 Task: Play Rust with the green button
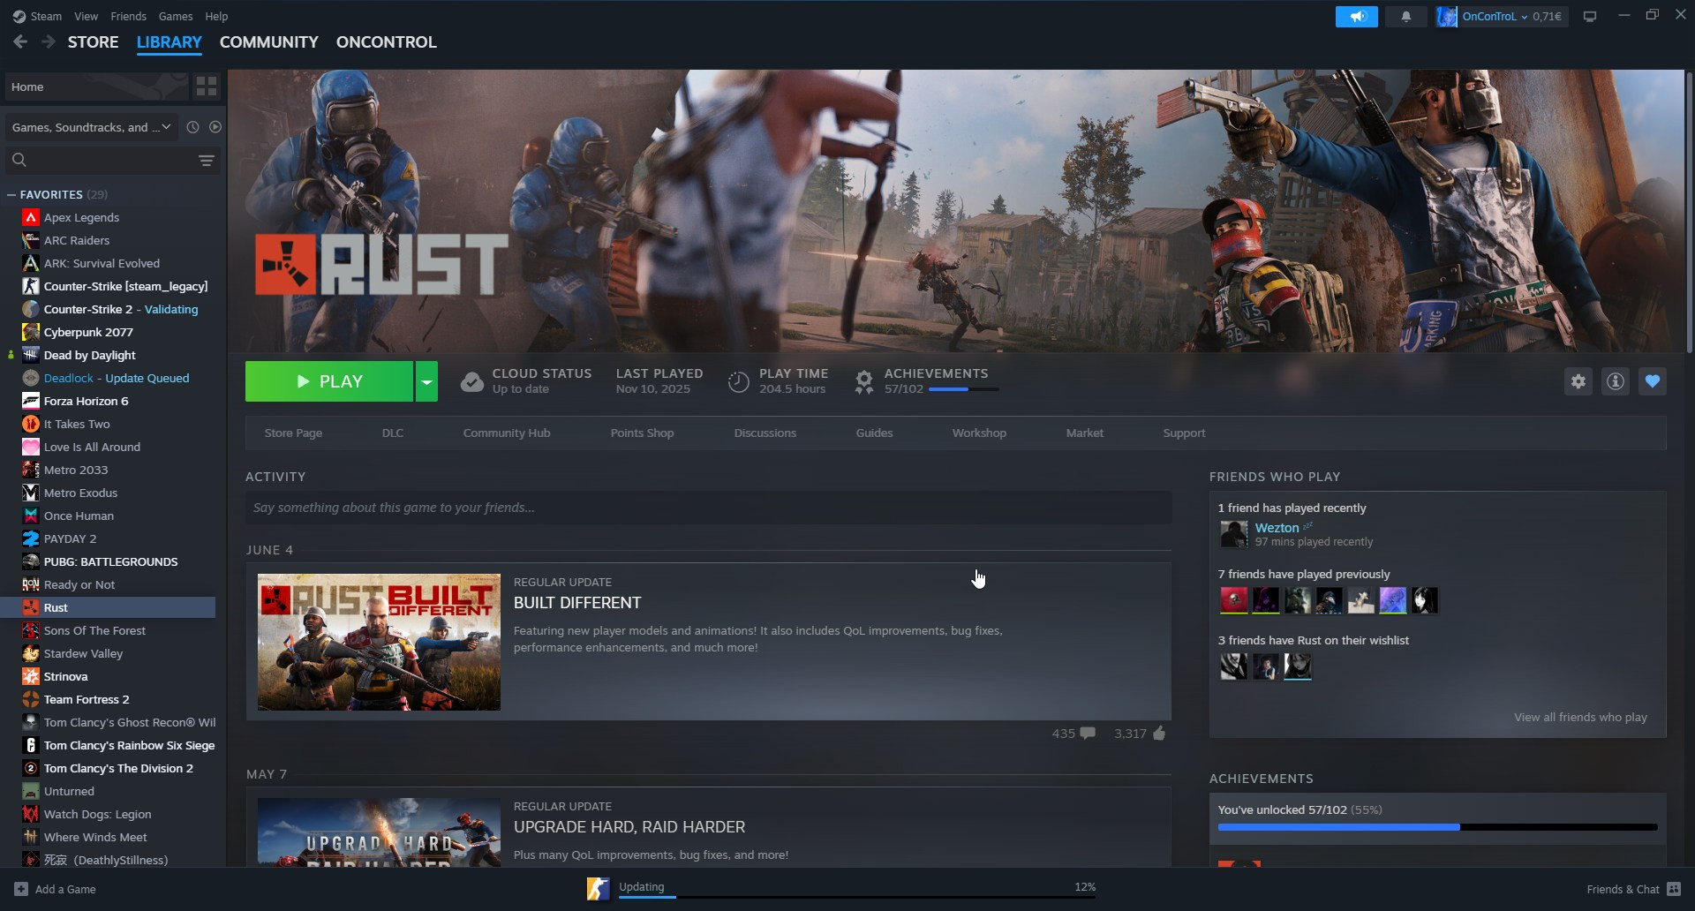pyautogui.click(x=329, y=381)
